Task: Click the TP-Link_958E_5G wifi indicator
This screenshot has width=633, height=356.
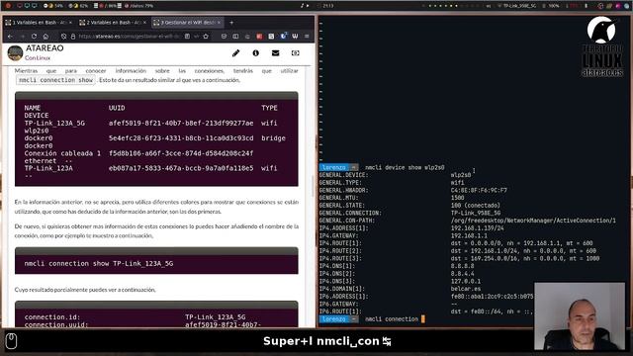Action: tap(516, 6)
